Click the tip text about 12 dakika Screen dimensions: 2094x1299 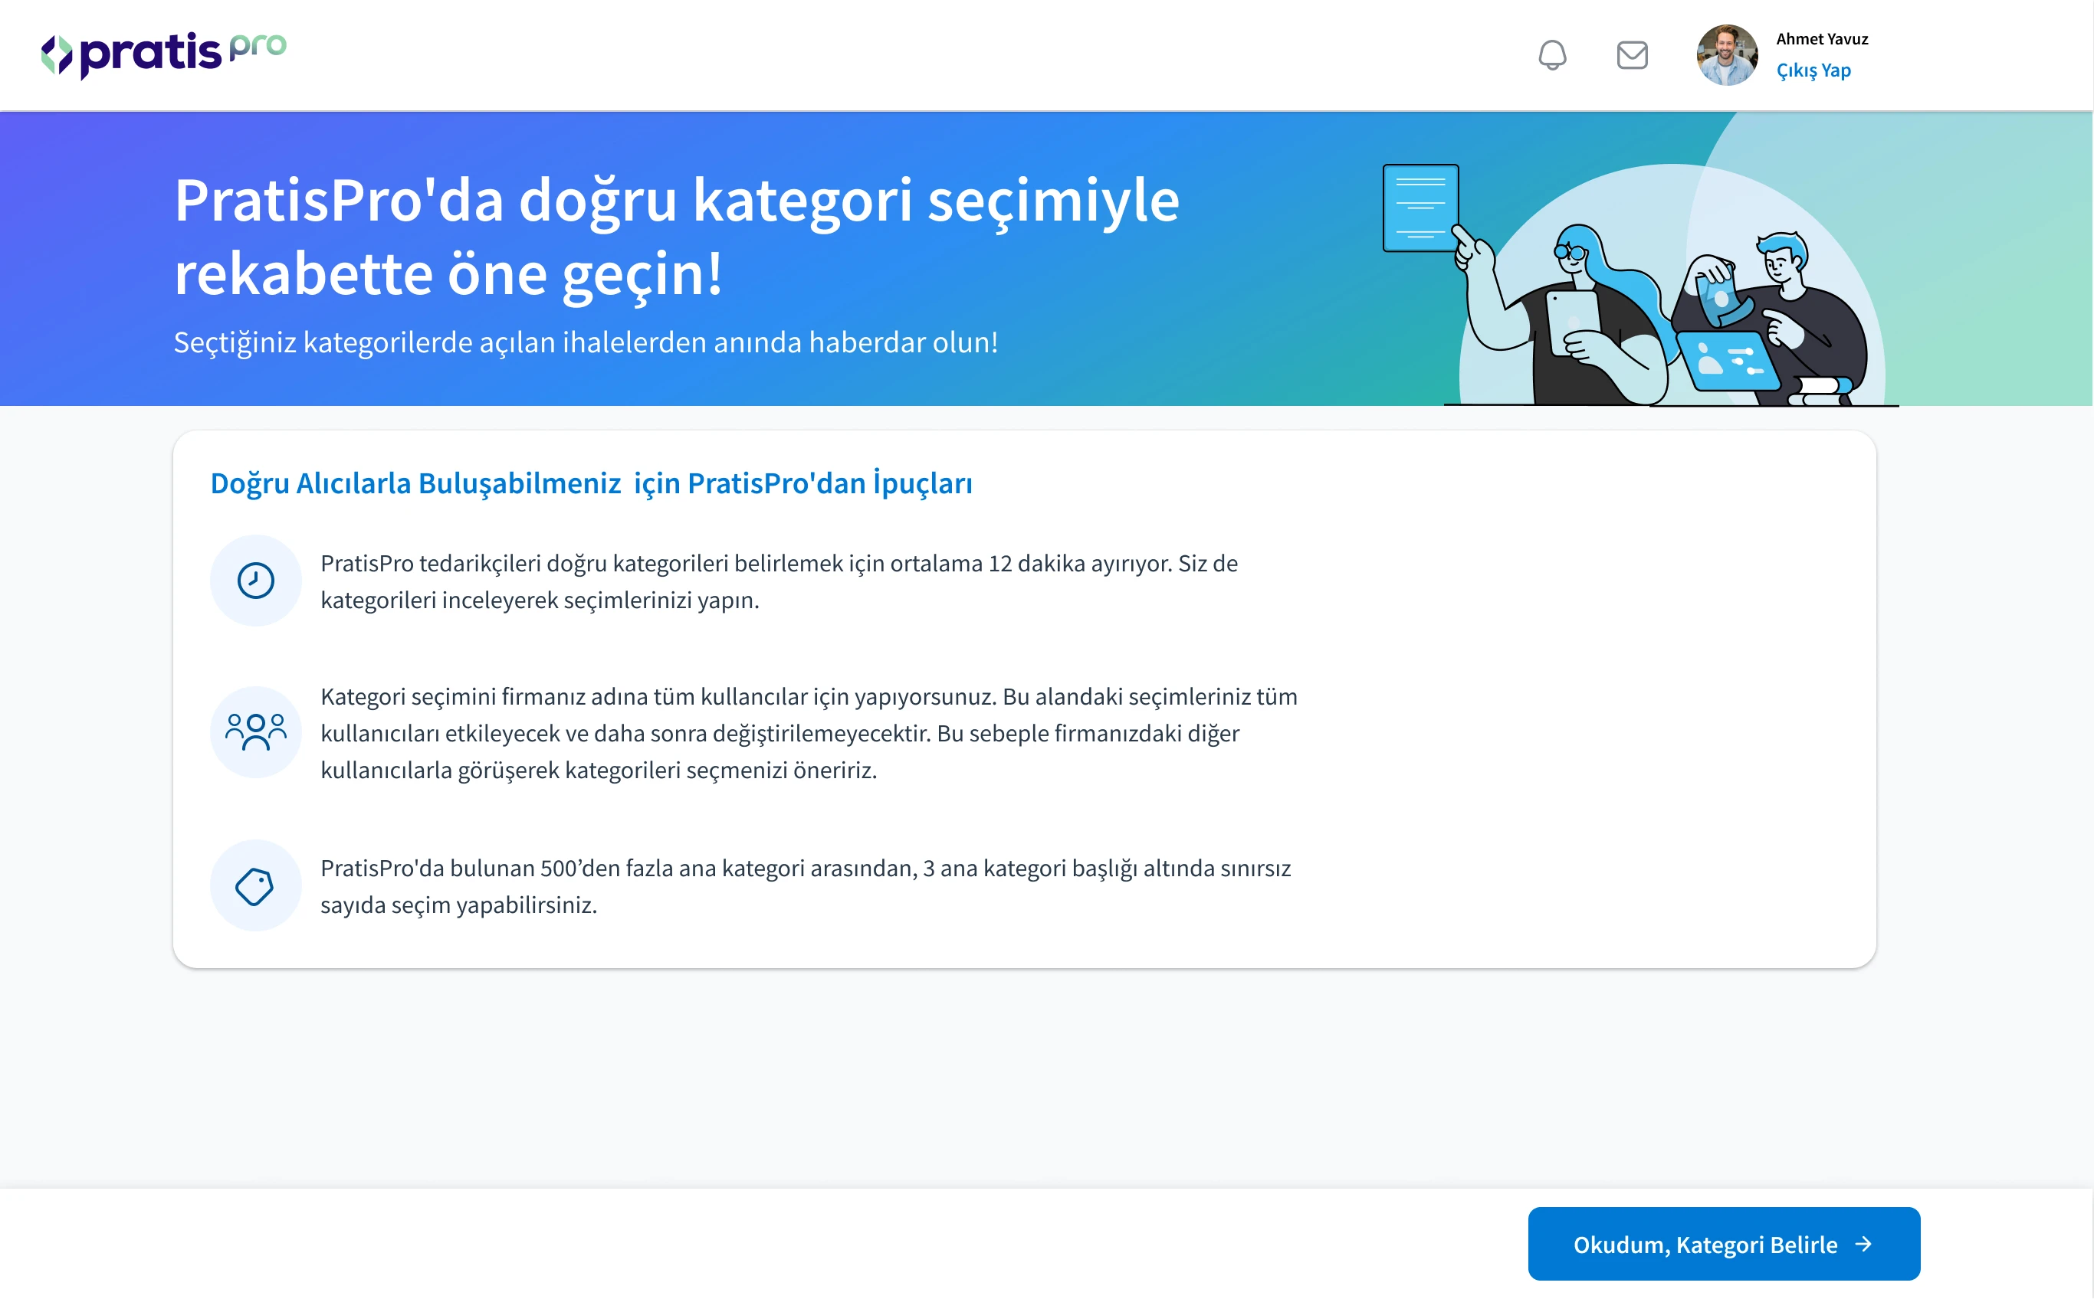point(779,581)
